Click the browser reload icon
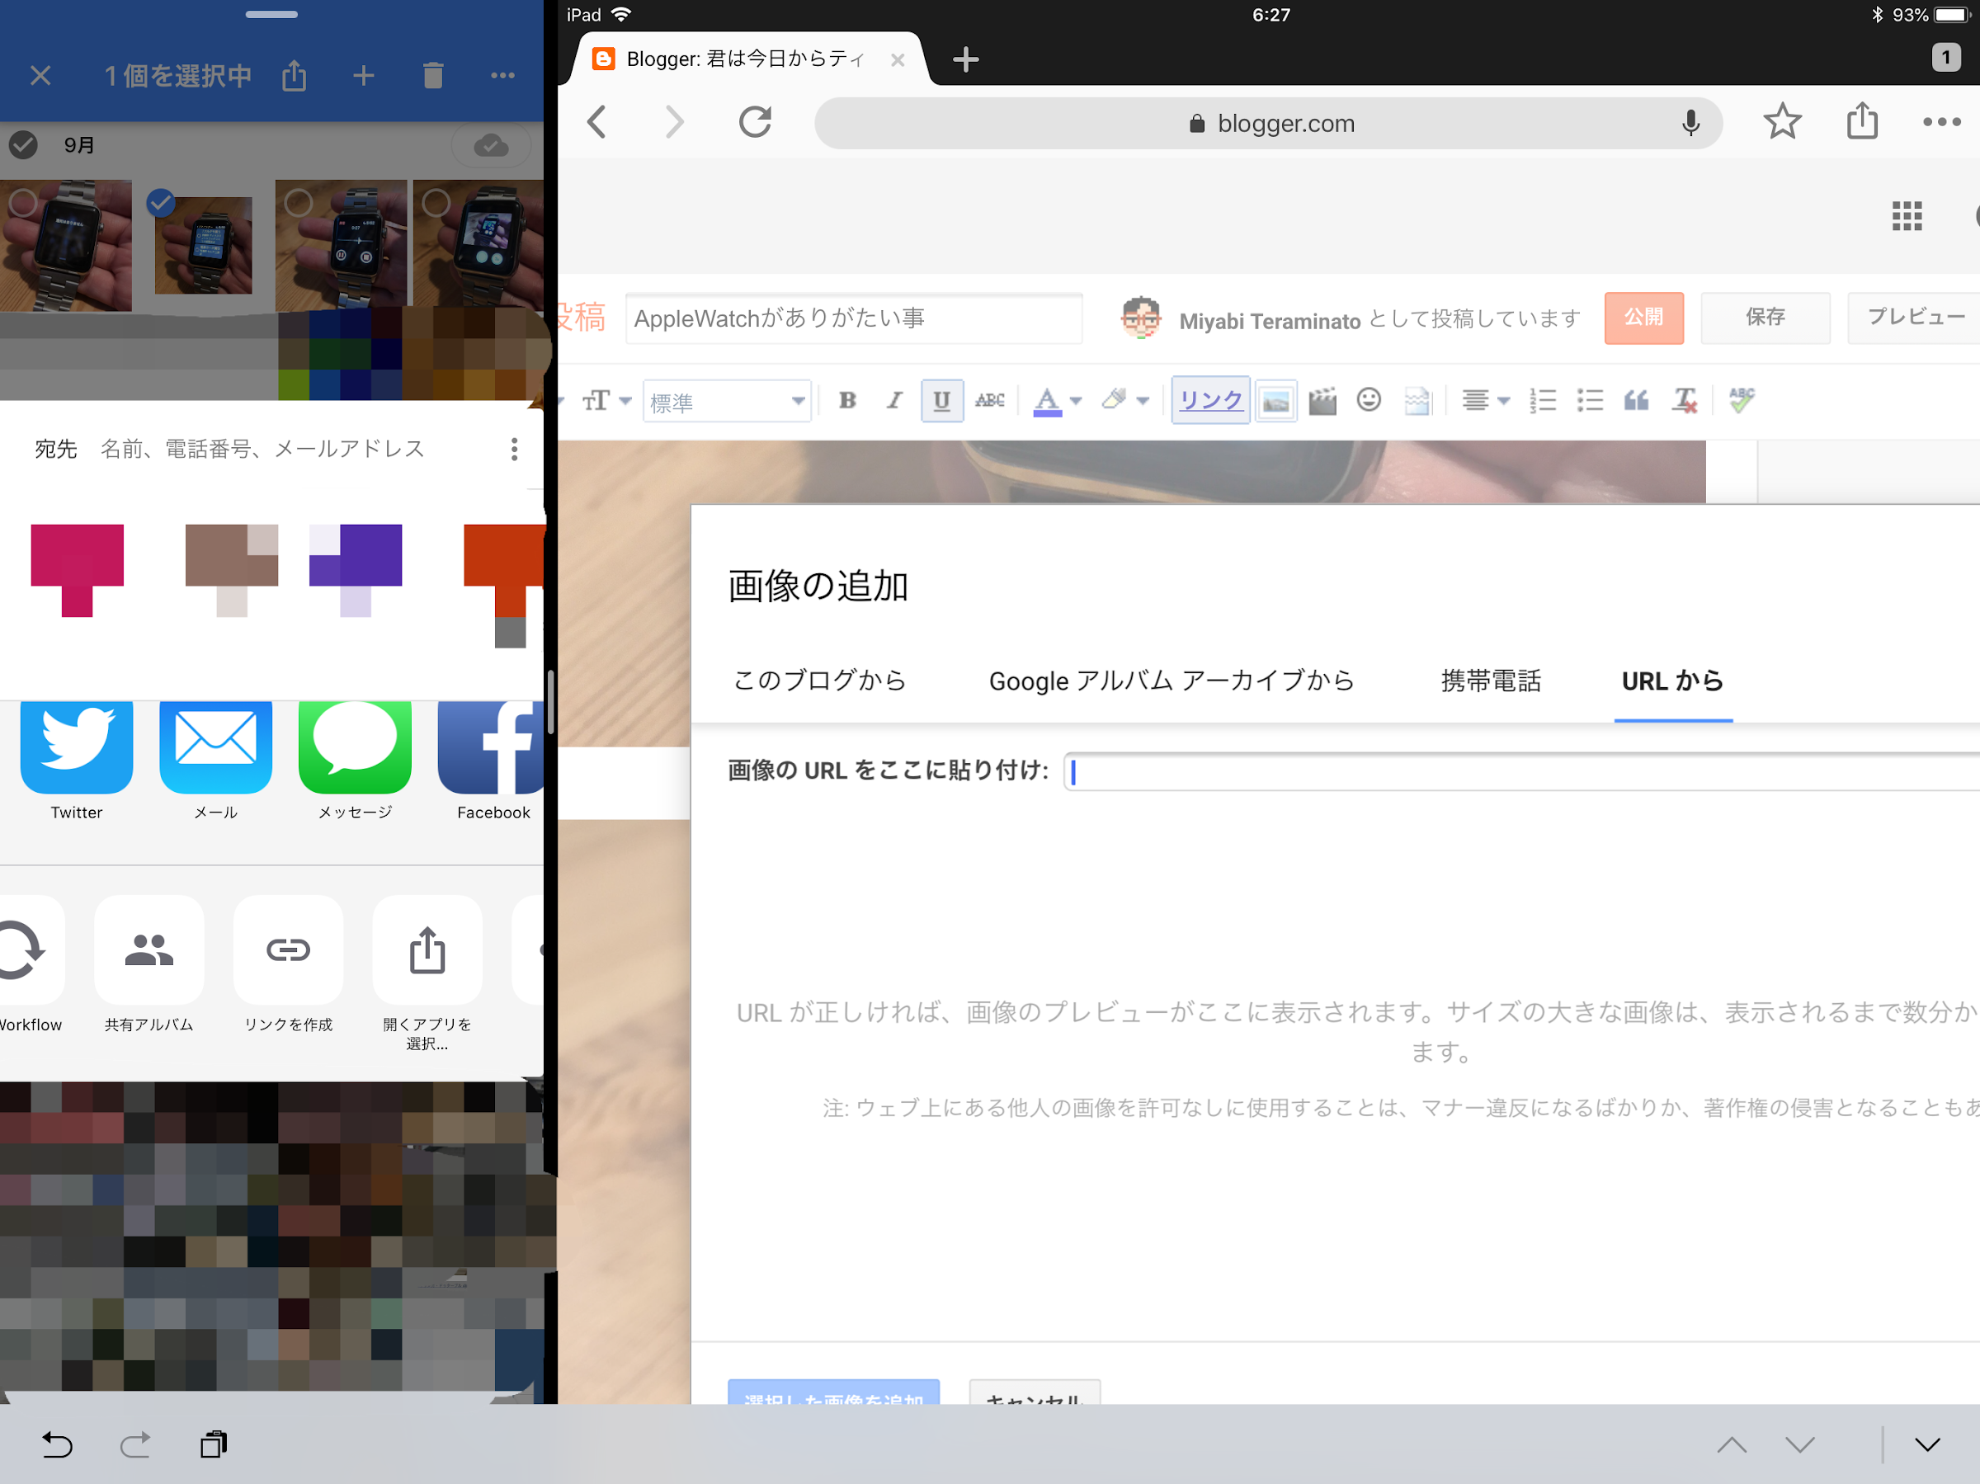Image resolution: width=1980 pixels, height=1484 pixels. pos(756,122)
